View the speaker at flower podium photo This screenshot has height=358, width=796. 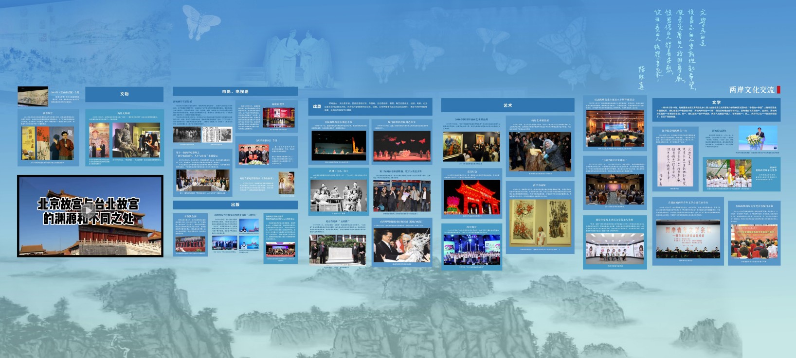click(758, 137)
